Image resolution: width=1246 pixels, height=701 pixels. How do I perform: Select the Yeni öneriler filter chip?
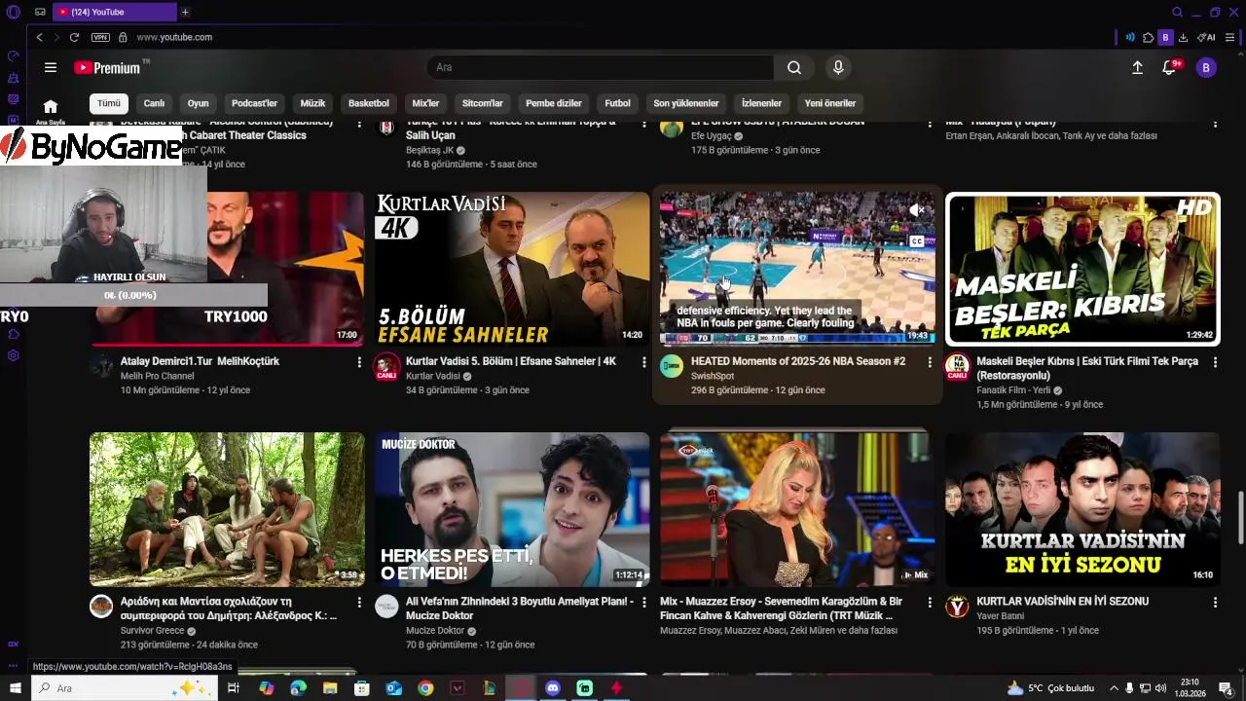tap(830, 103)
